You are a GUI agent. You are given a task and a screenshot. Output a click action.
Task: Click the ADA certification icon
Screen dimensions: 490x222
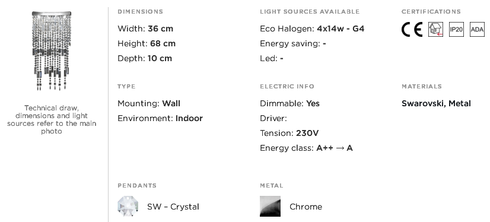477,30
